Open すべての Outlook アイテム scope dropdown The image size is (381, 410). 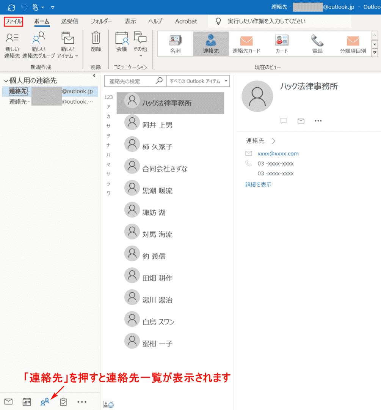(x=198, y=81)
